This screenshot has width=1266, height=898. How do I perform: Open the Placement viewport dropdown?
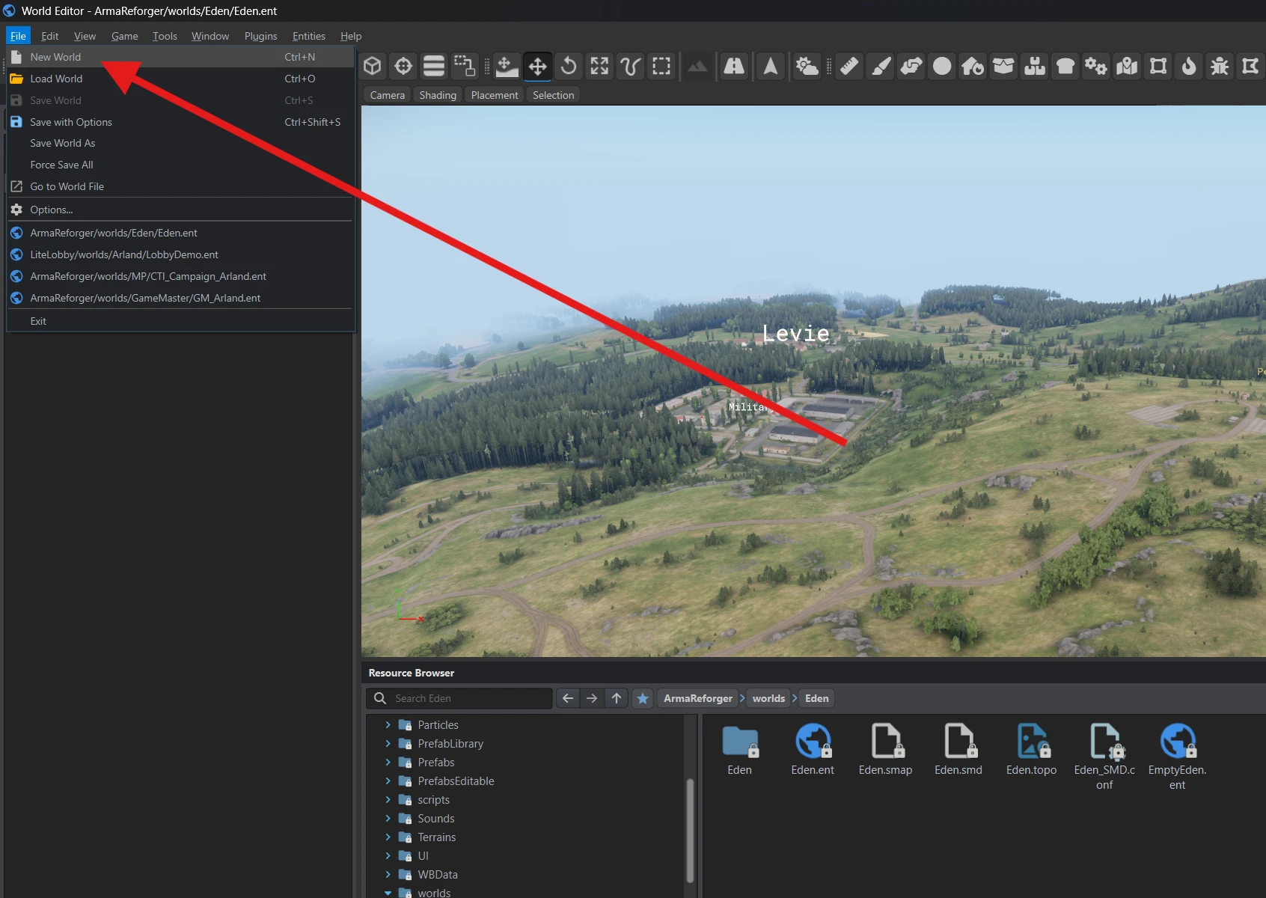495,95
